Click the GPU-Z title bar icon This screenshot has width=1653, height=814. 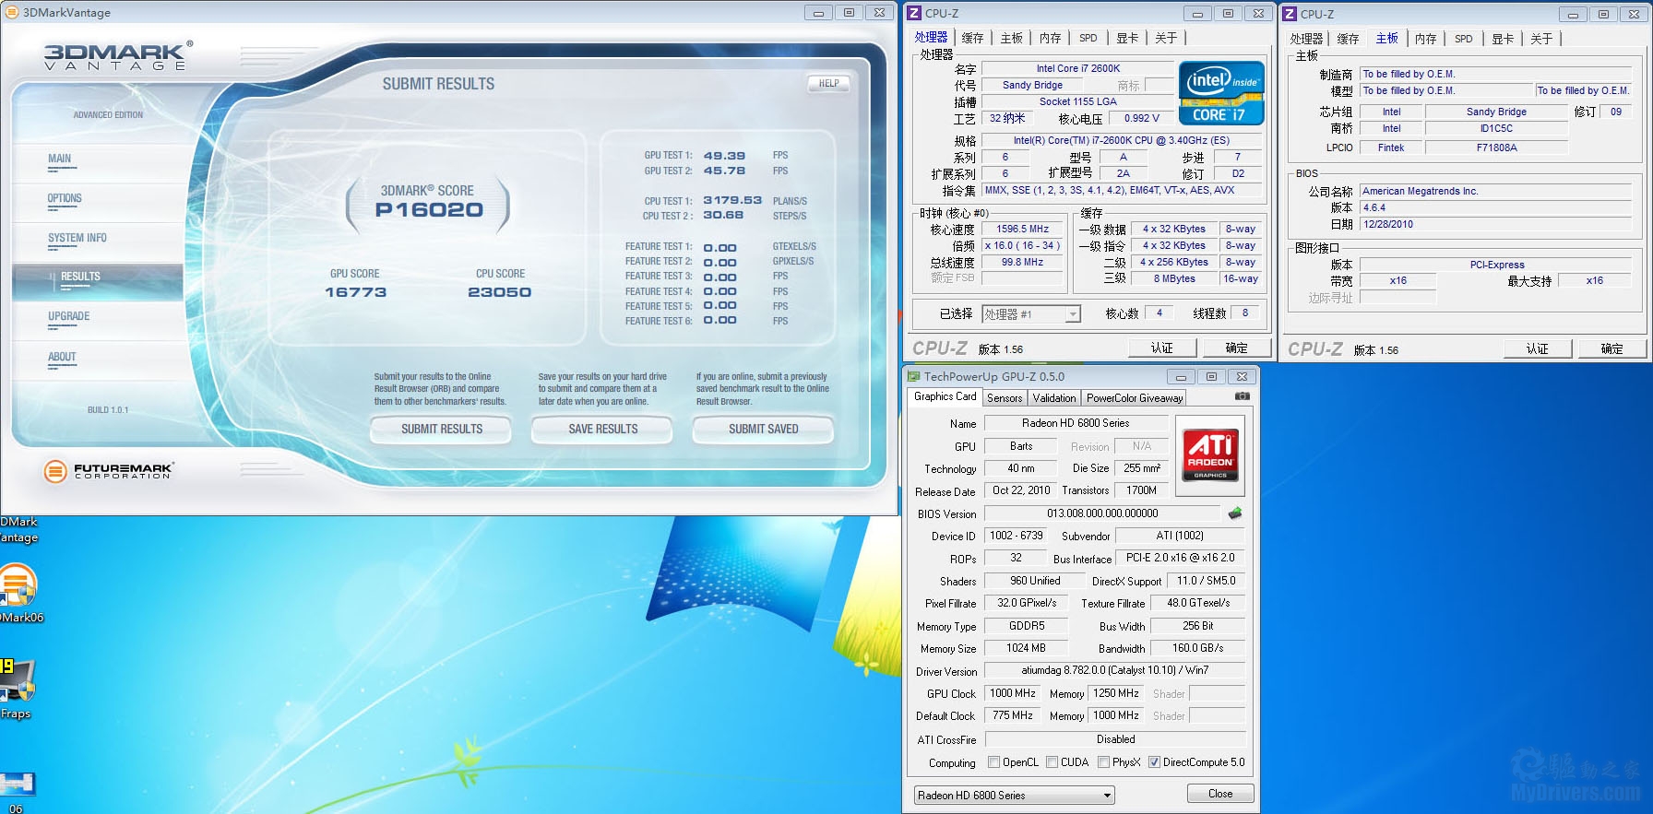(913, 376)
